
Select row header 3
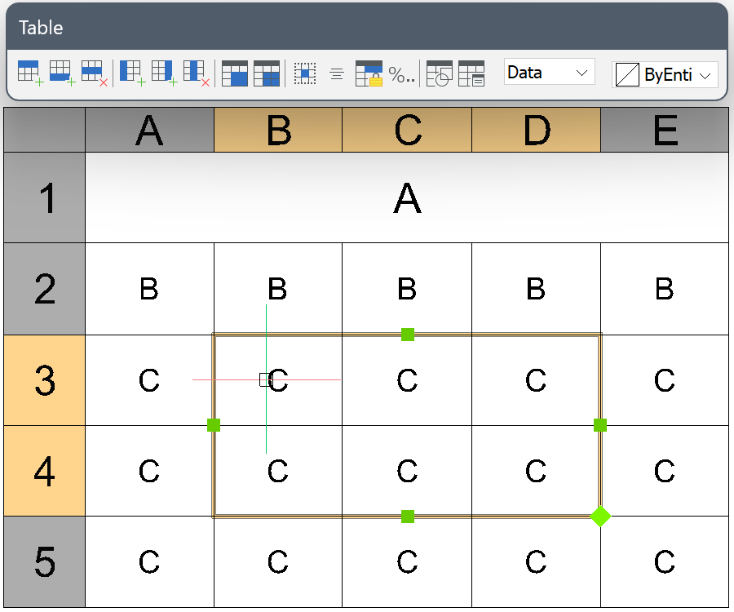point(45,380)
